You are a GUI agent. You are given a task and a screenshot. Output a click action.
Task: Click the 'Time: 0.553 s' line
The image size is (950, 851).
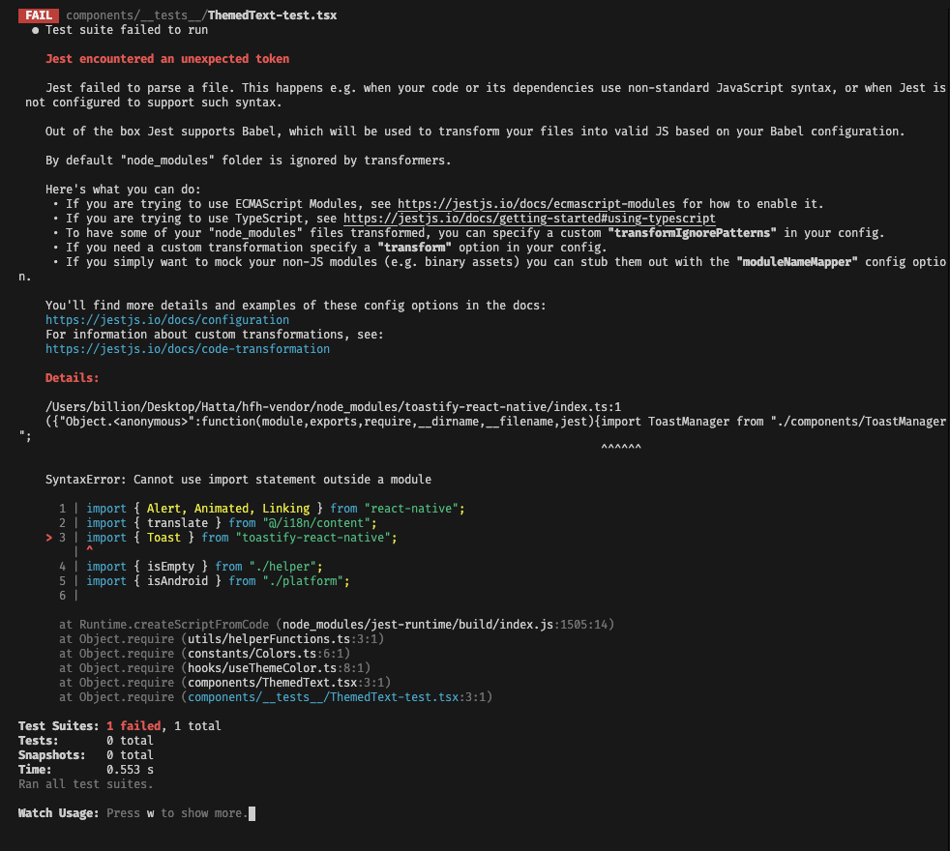[85, 770]
